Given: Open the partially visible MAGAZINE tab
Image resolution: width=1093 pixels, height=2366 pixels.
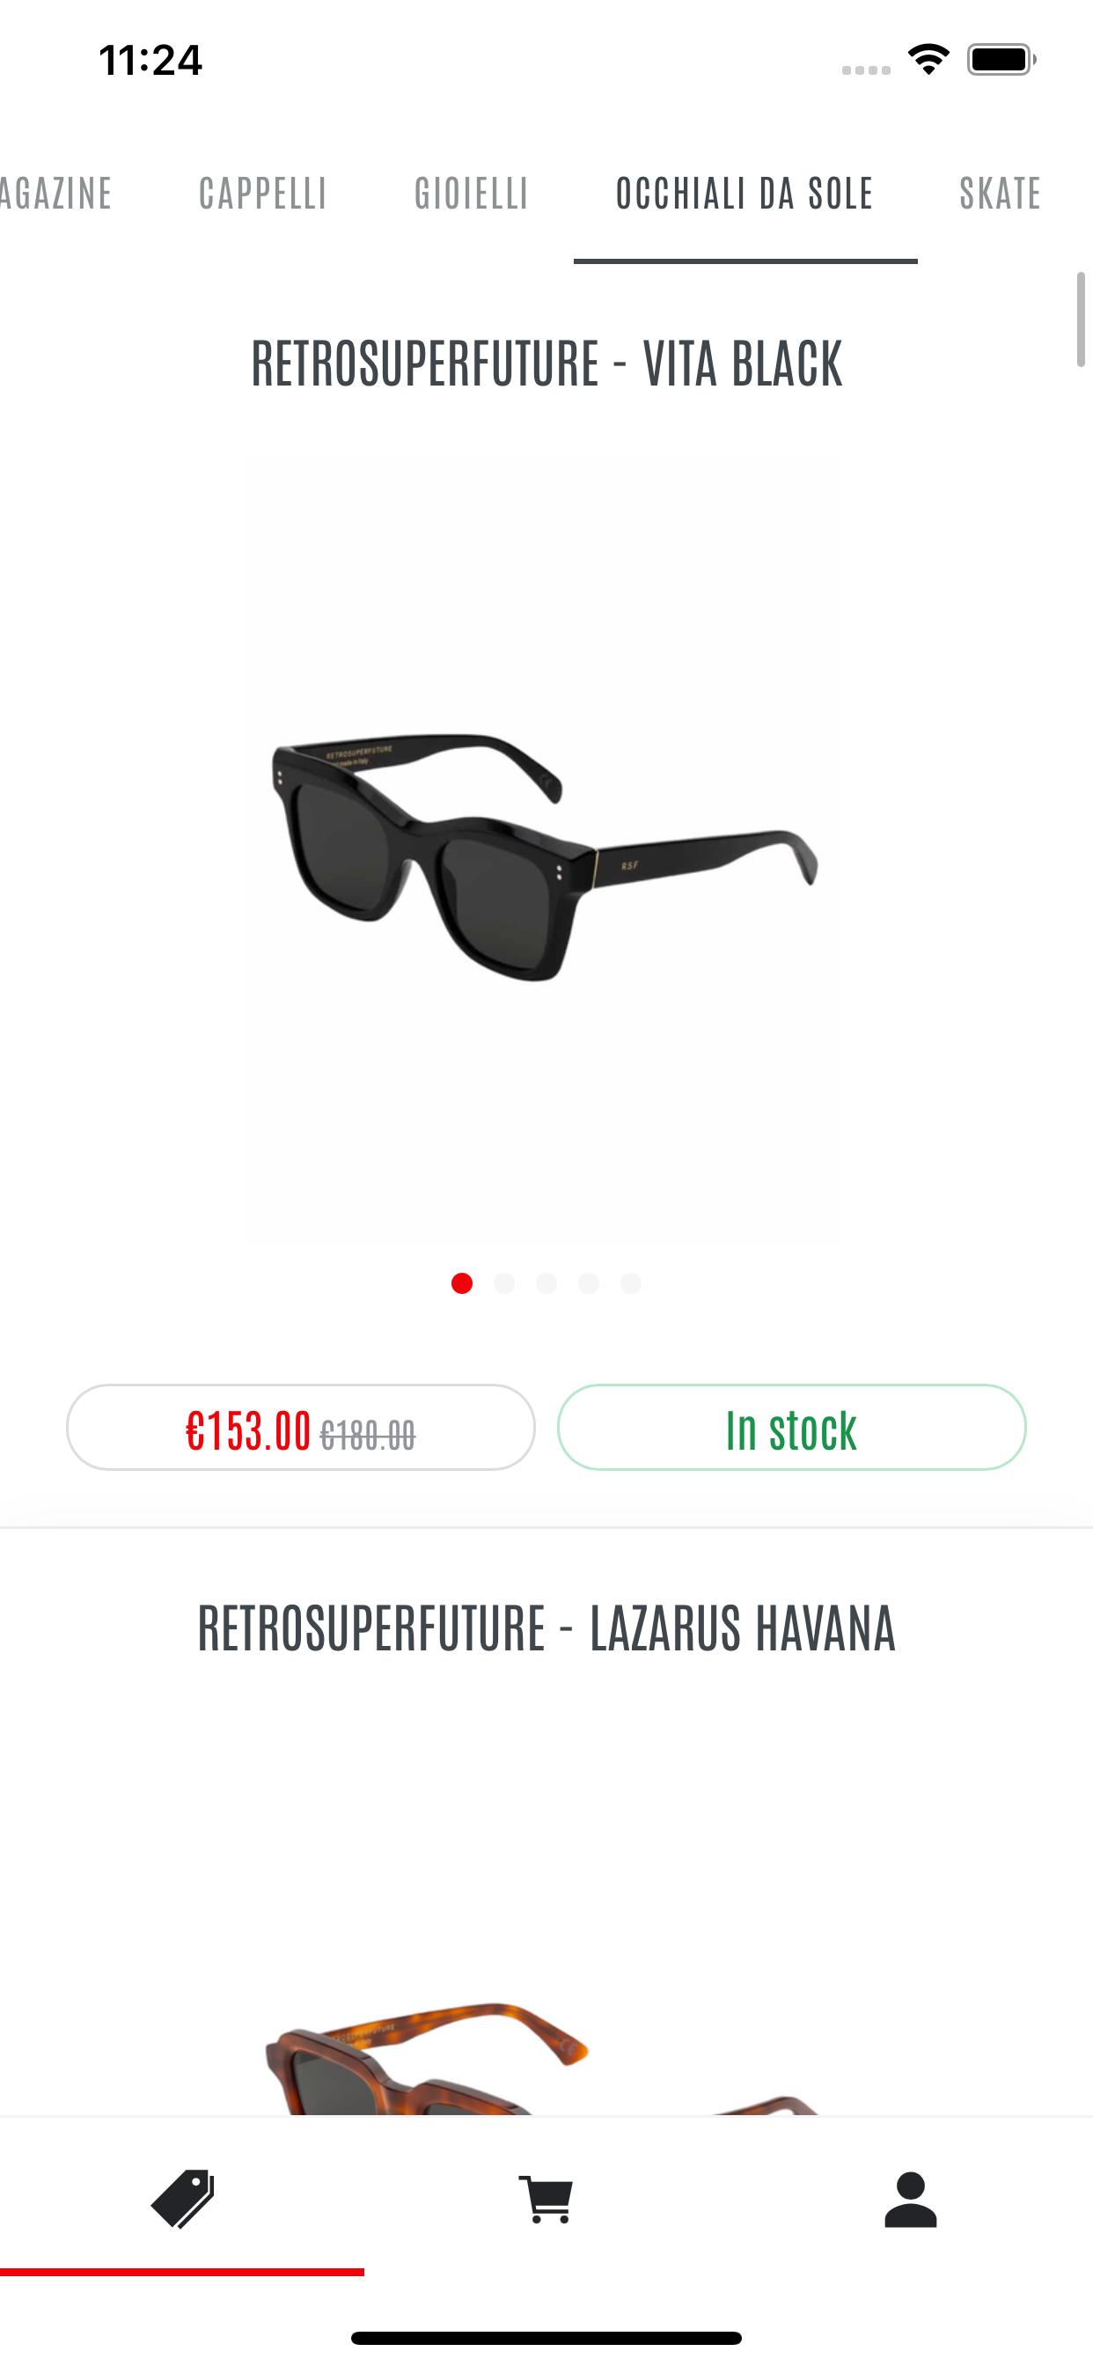Looking at the screenshot, I should [x=55, y=194].
